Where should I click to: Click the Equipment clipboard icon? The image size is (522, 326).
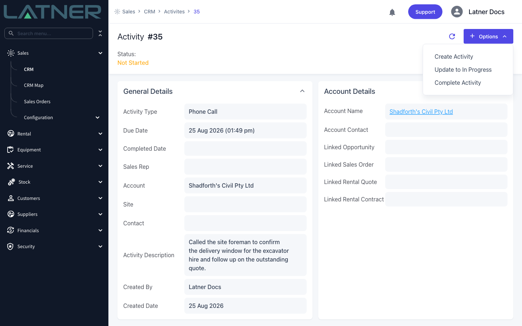pyautogui.click(x=11, y=150)
